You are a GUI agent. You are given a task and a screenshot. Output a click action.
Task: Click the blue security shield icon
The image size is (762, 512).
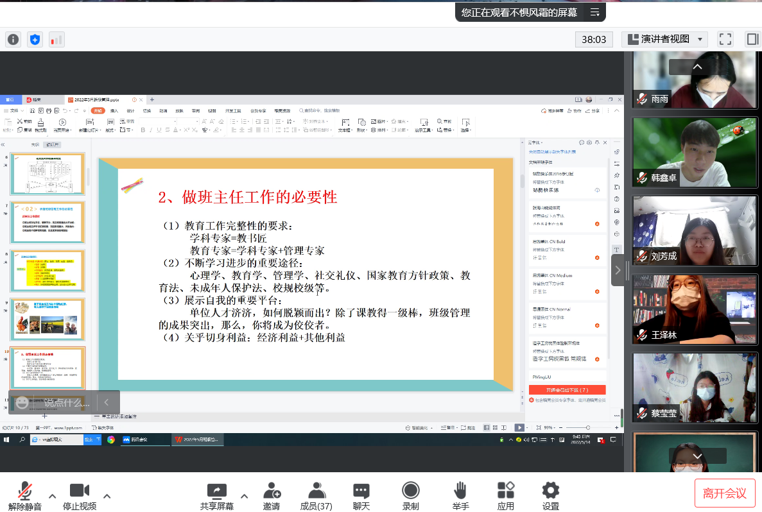click(35, 39)
